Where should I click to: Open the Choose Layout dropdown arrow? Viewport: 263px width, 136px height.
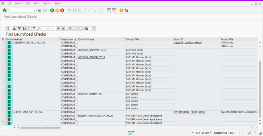click(x=81, y=29)
